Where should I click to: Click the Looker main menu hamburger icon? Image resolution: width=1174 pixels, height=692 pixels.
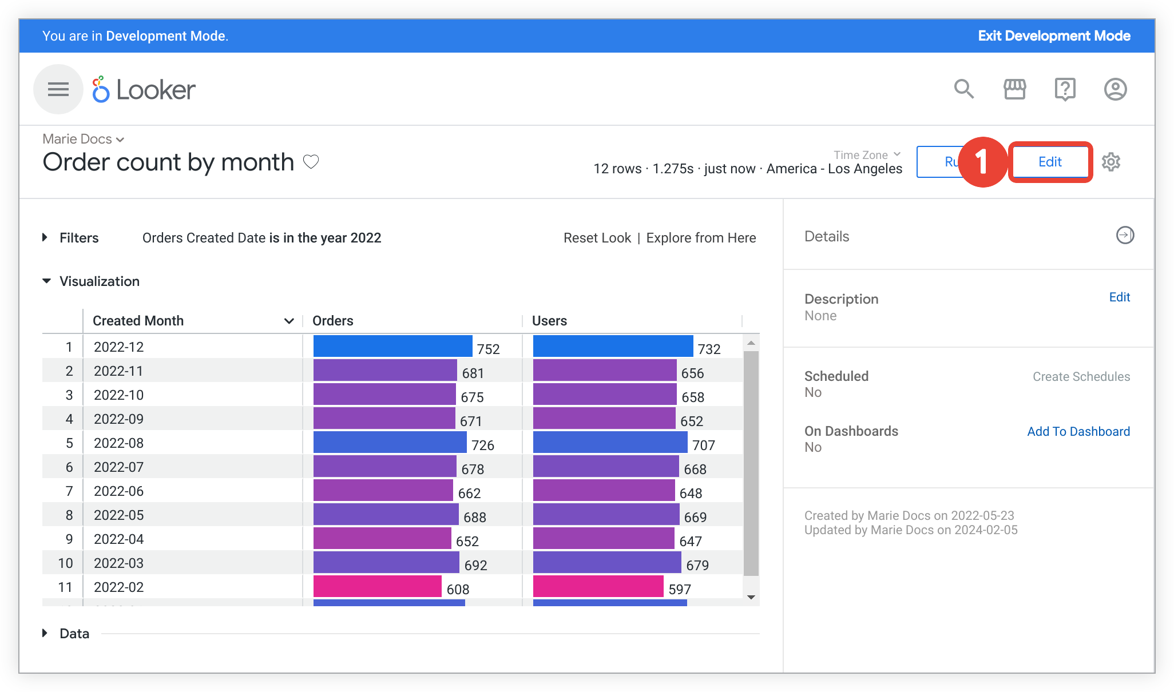[57, 89]
